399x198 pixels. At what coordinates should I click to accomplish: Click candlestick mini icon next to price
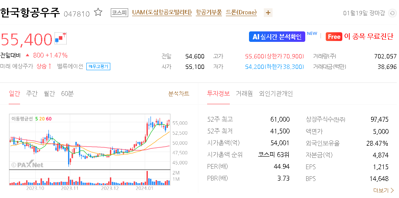pyautogui.click(x=61, y=38)
